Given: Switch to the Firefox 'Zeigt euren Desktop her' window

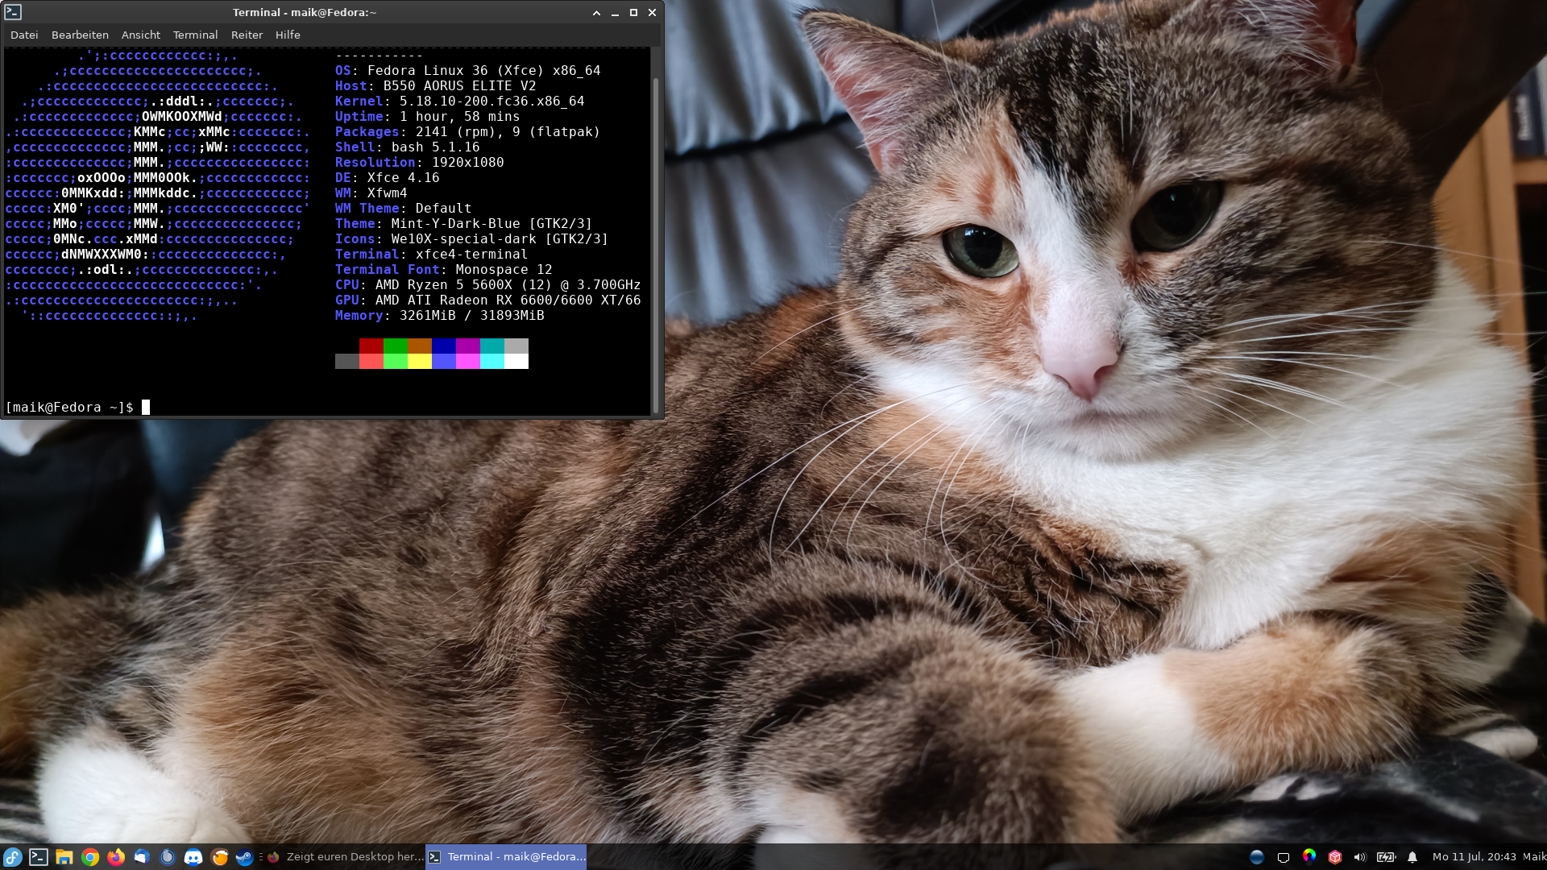Looking at the screenshot, I should [x=346, y=857].
